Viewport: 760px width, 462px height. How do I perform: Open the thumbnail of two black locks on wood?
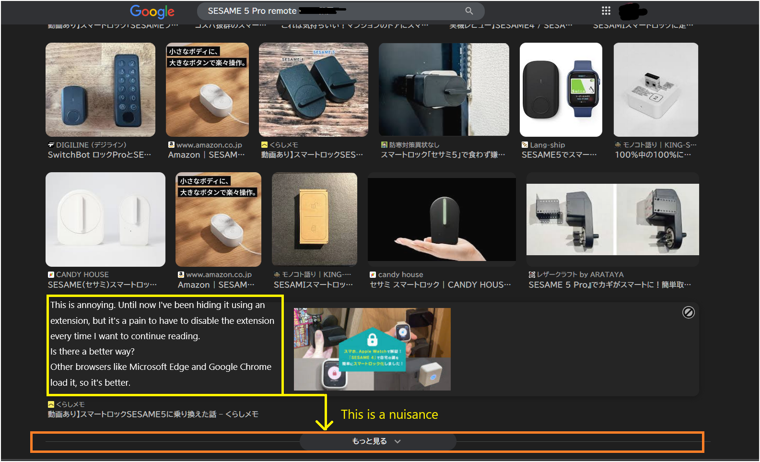coord(314,90)
